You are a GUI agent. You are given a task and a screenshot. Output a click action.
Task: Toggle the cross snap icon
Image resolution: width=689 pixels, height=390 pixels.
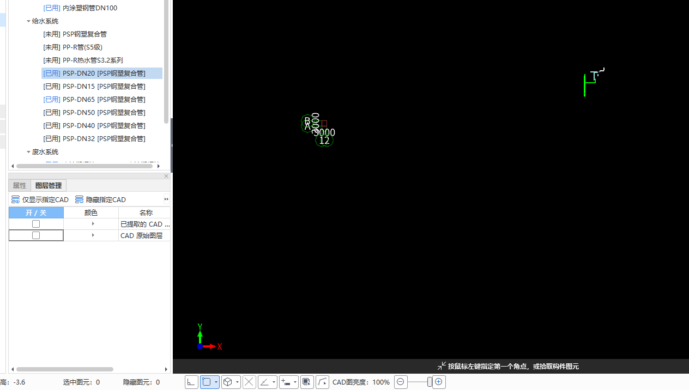point(249,382)
